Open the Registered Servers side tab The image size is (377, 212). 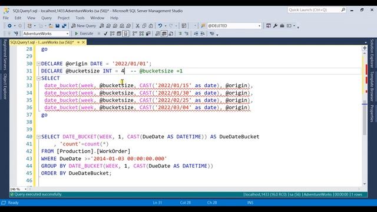tap(5, 55)
